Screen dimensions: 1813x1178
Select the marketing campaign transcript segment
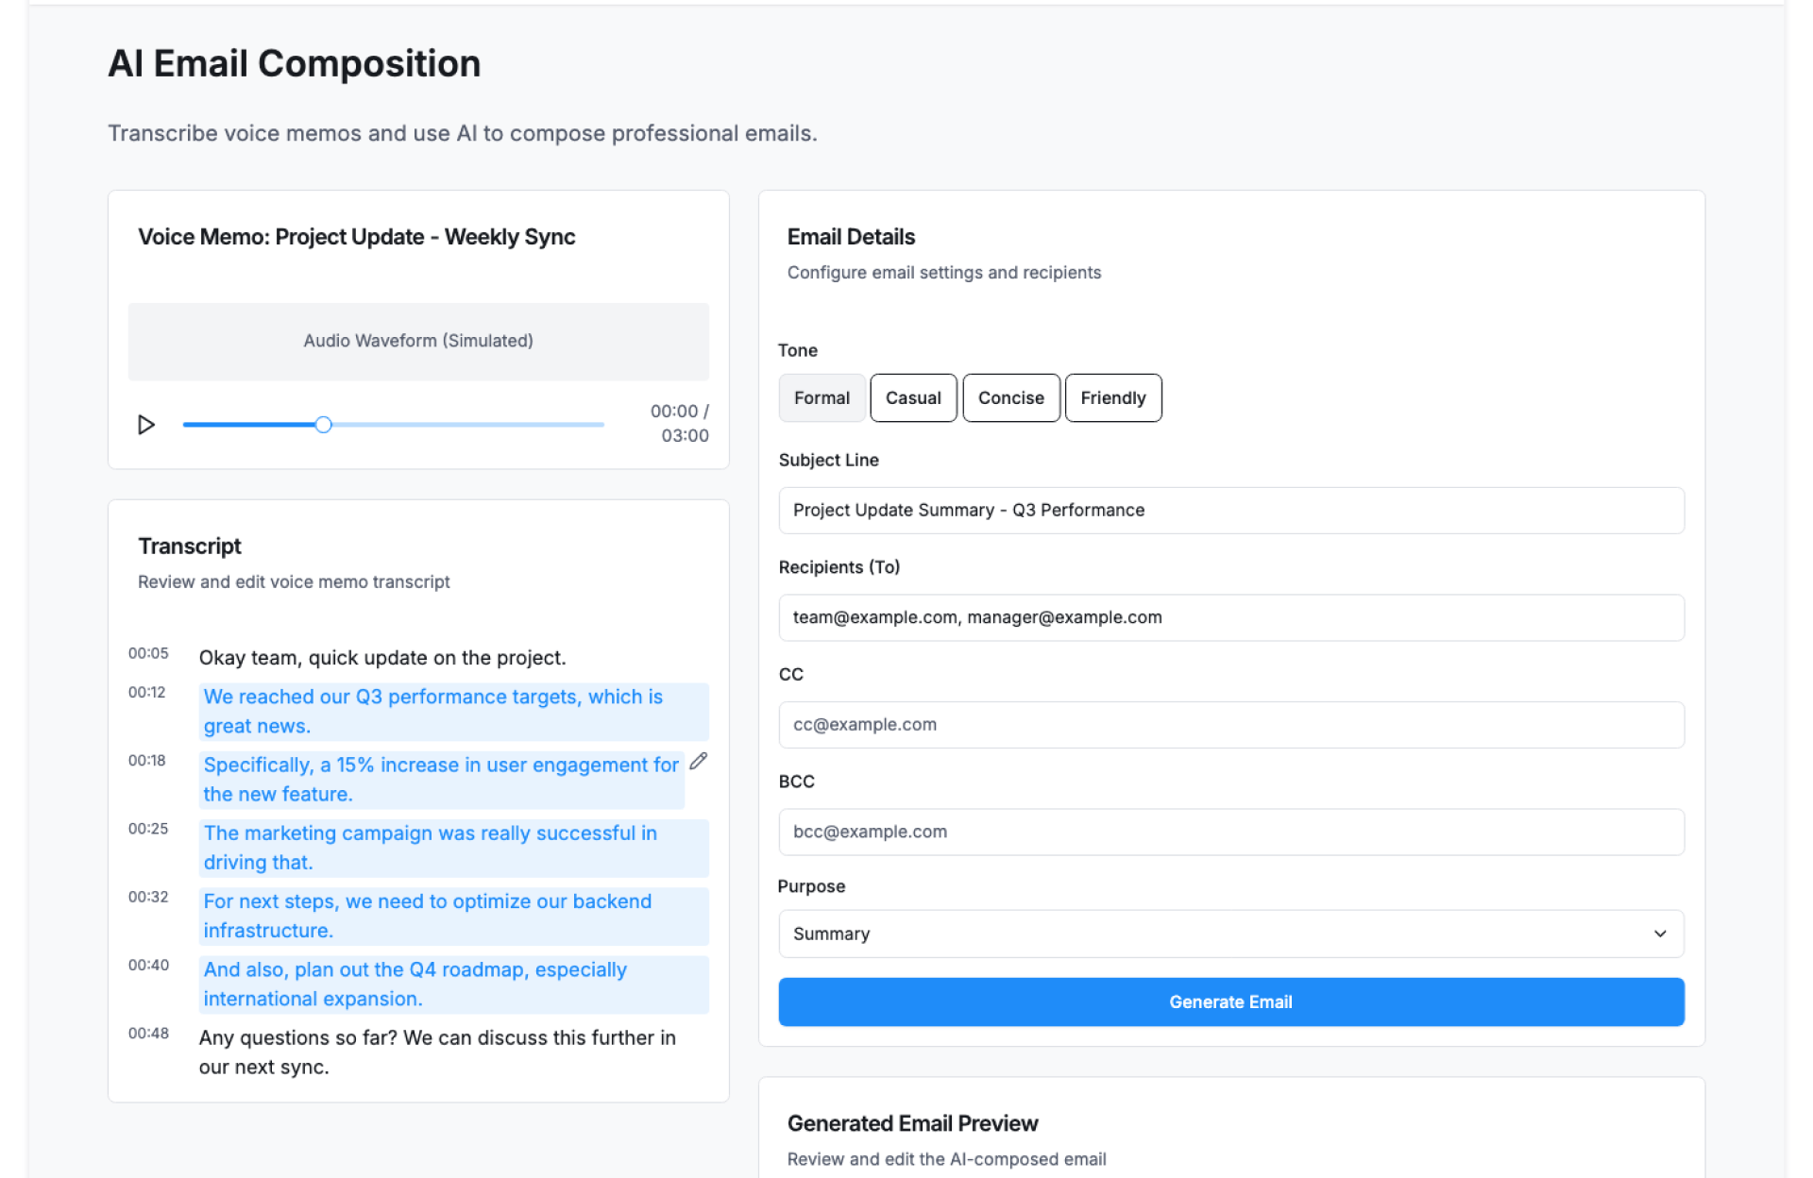[453, 848]
